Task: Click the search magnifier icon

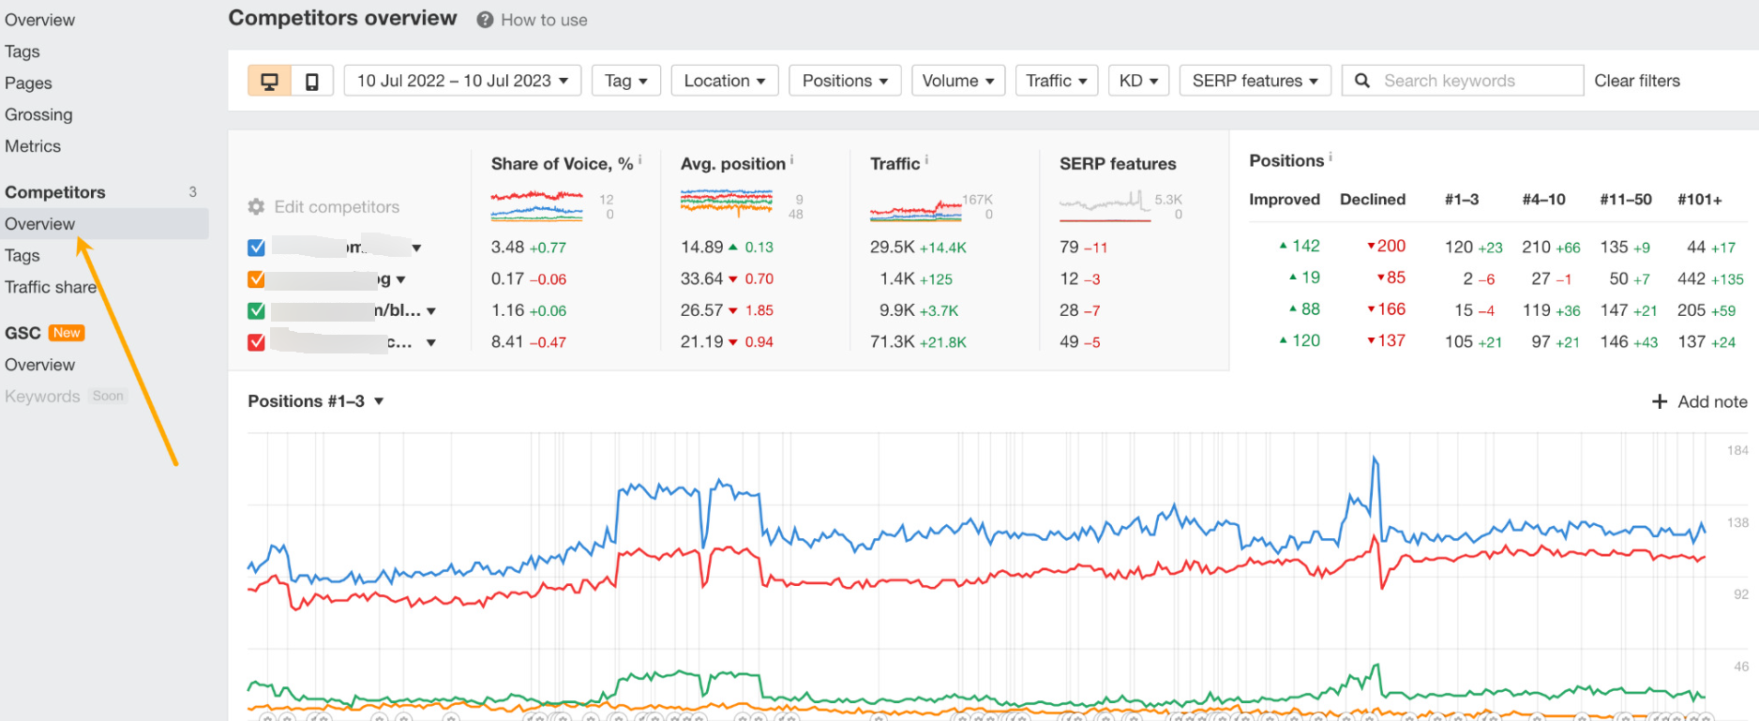Action: click(x=1362, y=81)
